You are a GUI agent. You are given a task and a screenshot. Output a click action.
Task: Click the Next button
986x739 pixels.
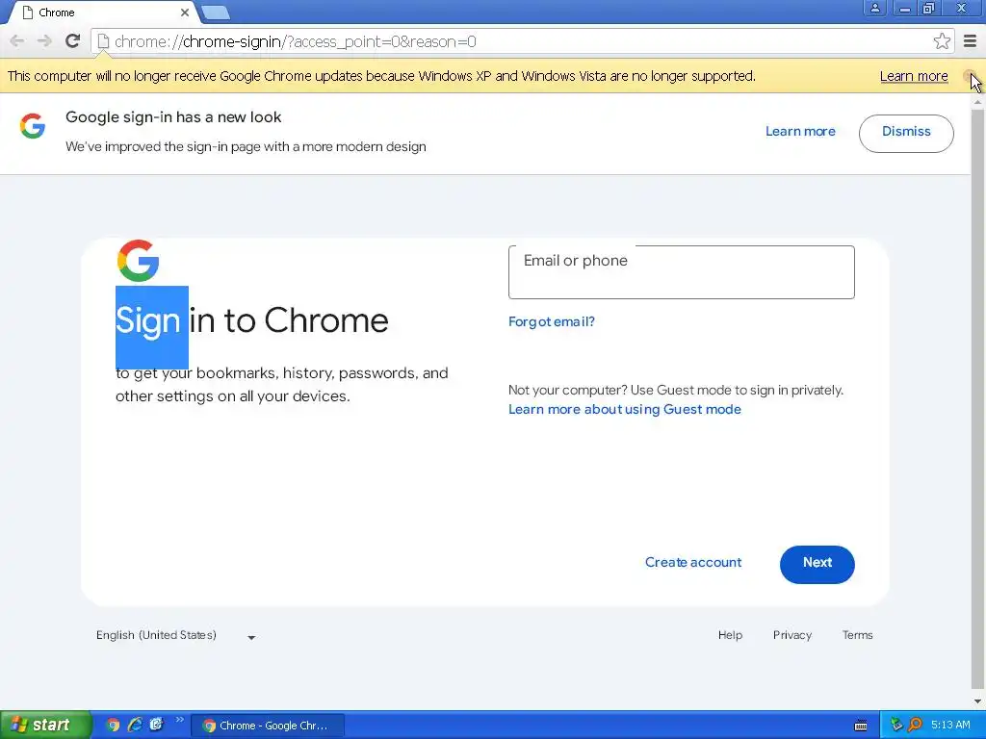[817, 564]
